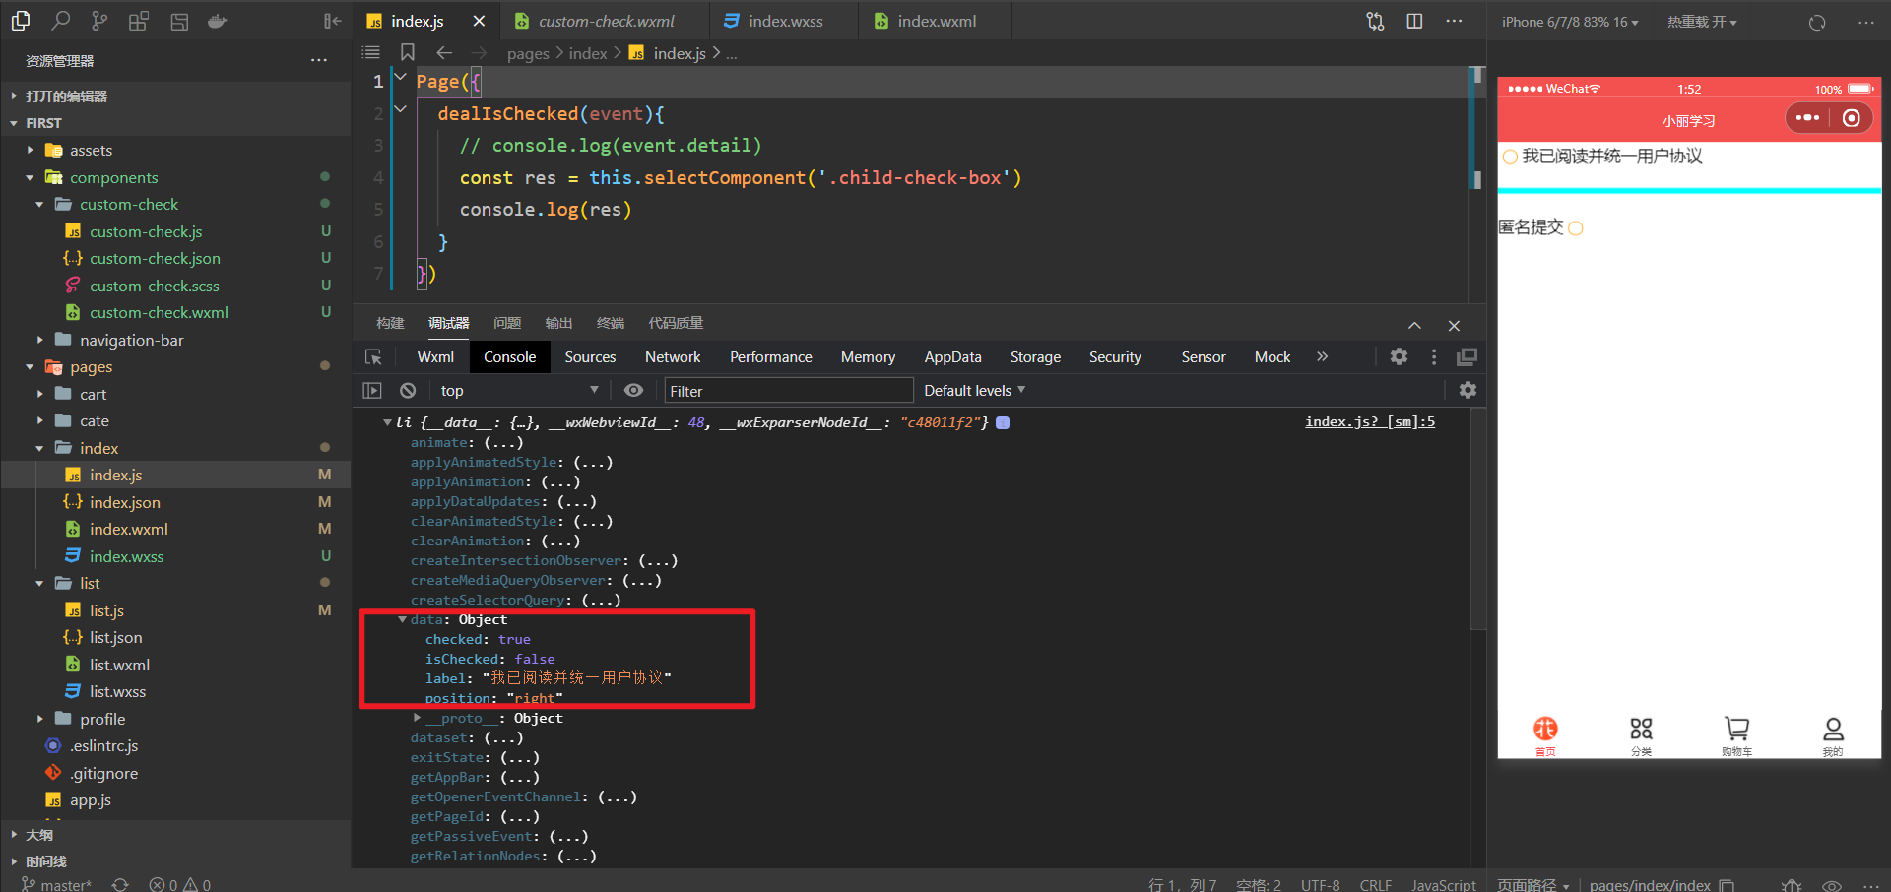Expand the navigation-bar folder
Image resolution: width=1891 pixels, height=892 pixels.
[39, 340]
